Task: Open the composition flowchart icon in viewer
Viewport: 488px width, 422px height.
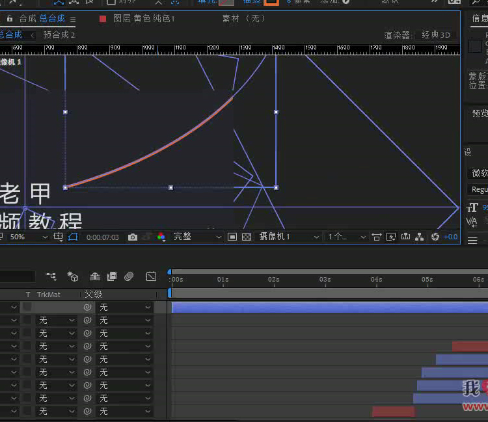Action: click(x=420, y=237)
